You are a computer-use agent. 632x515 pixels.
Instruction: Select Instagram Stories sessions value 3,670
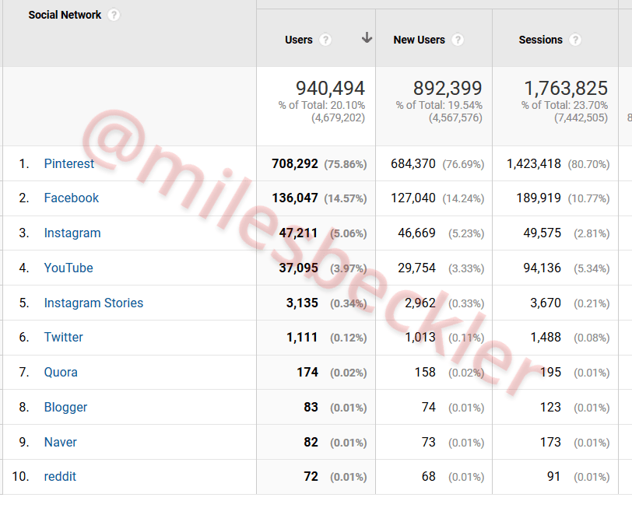pyautogui.click(x=546, y=303)
